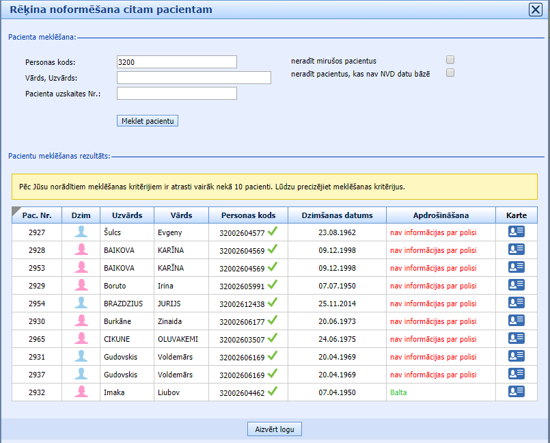Screen dimensions: 550x443
Task: Open card icon for patient number 2928
Action: 516,250
